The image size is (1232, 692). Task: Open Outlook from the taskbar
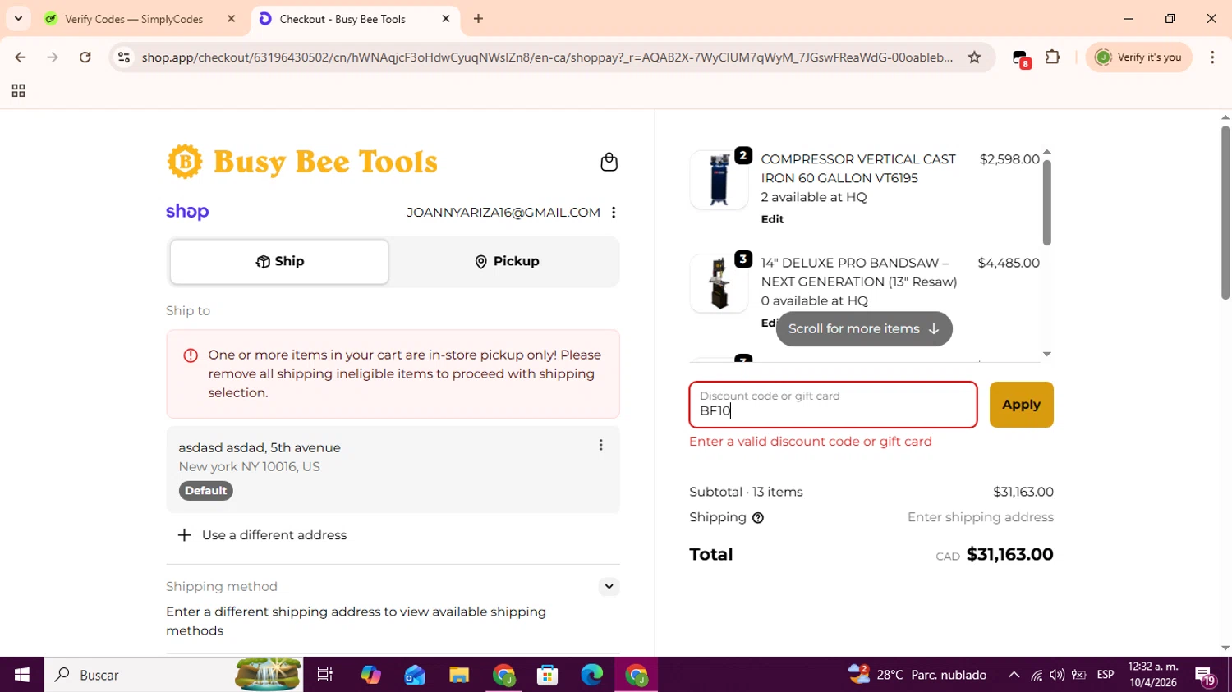click(415, 675)
